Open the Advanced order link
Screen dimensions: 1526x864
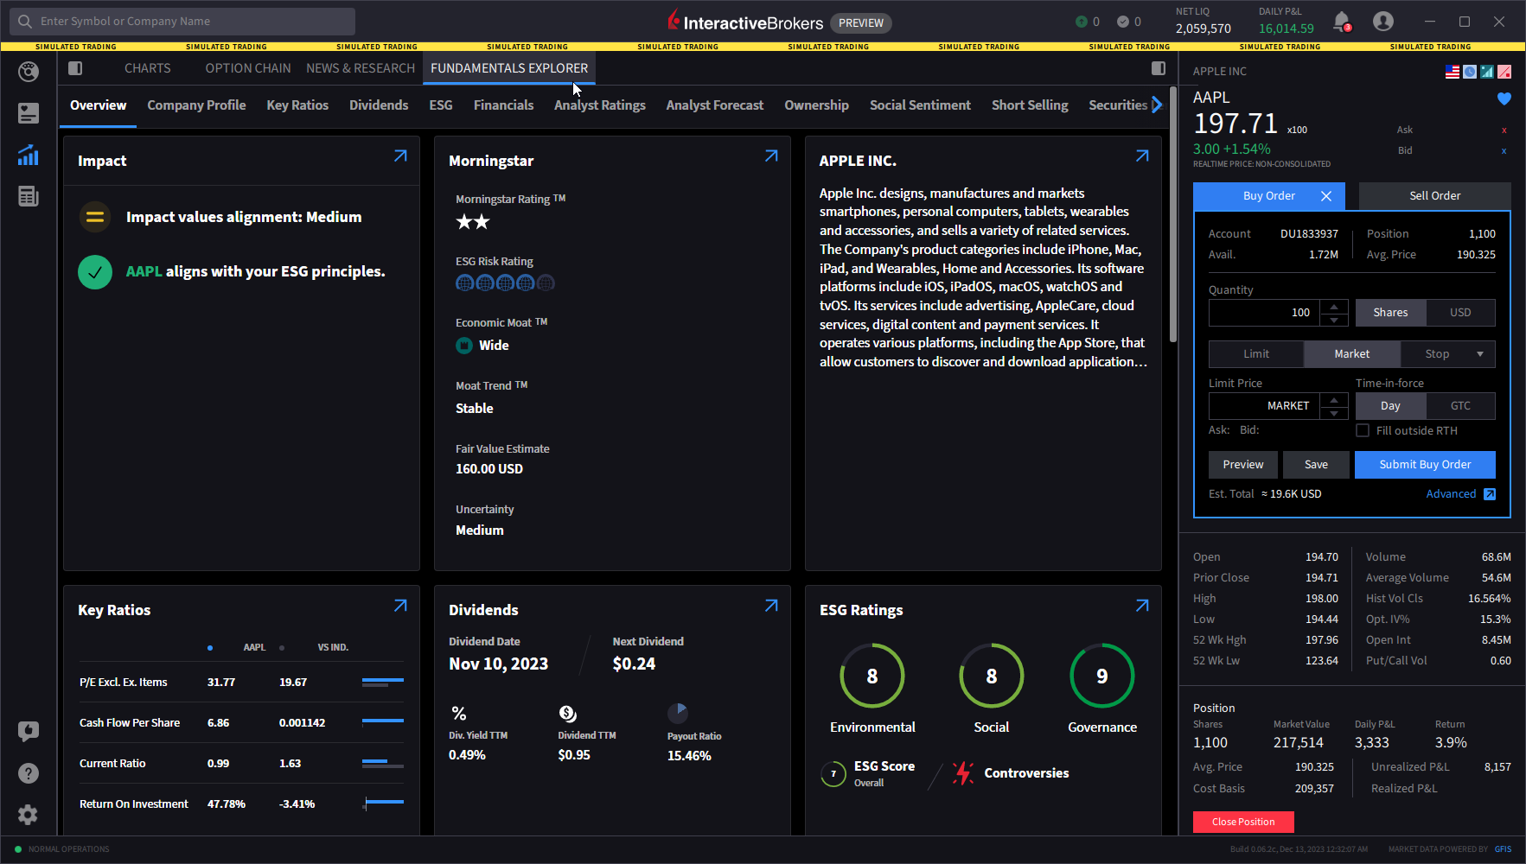point(1451,494)
